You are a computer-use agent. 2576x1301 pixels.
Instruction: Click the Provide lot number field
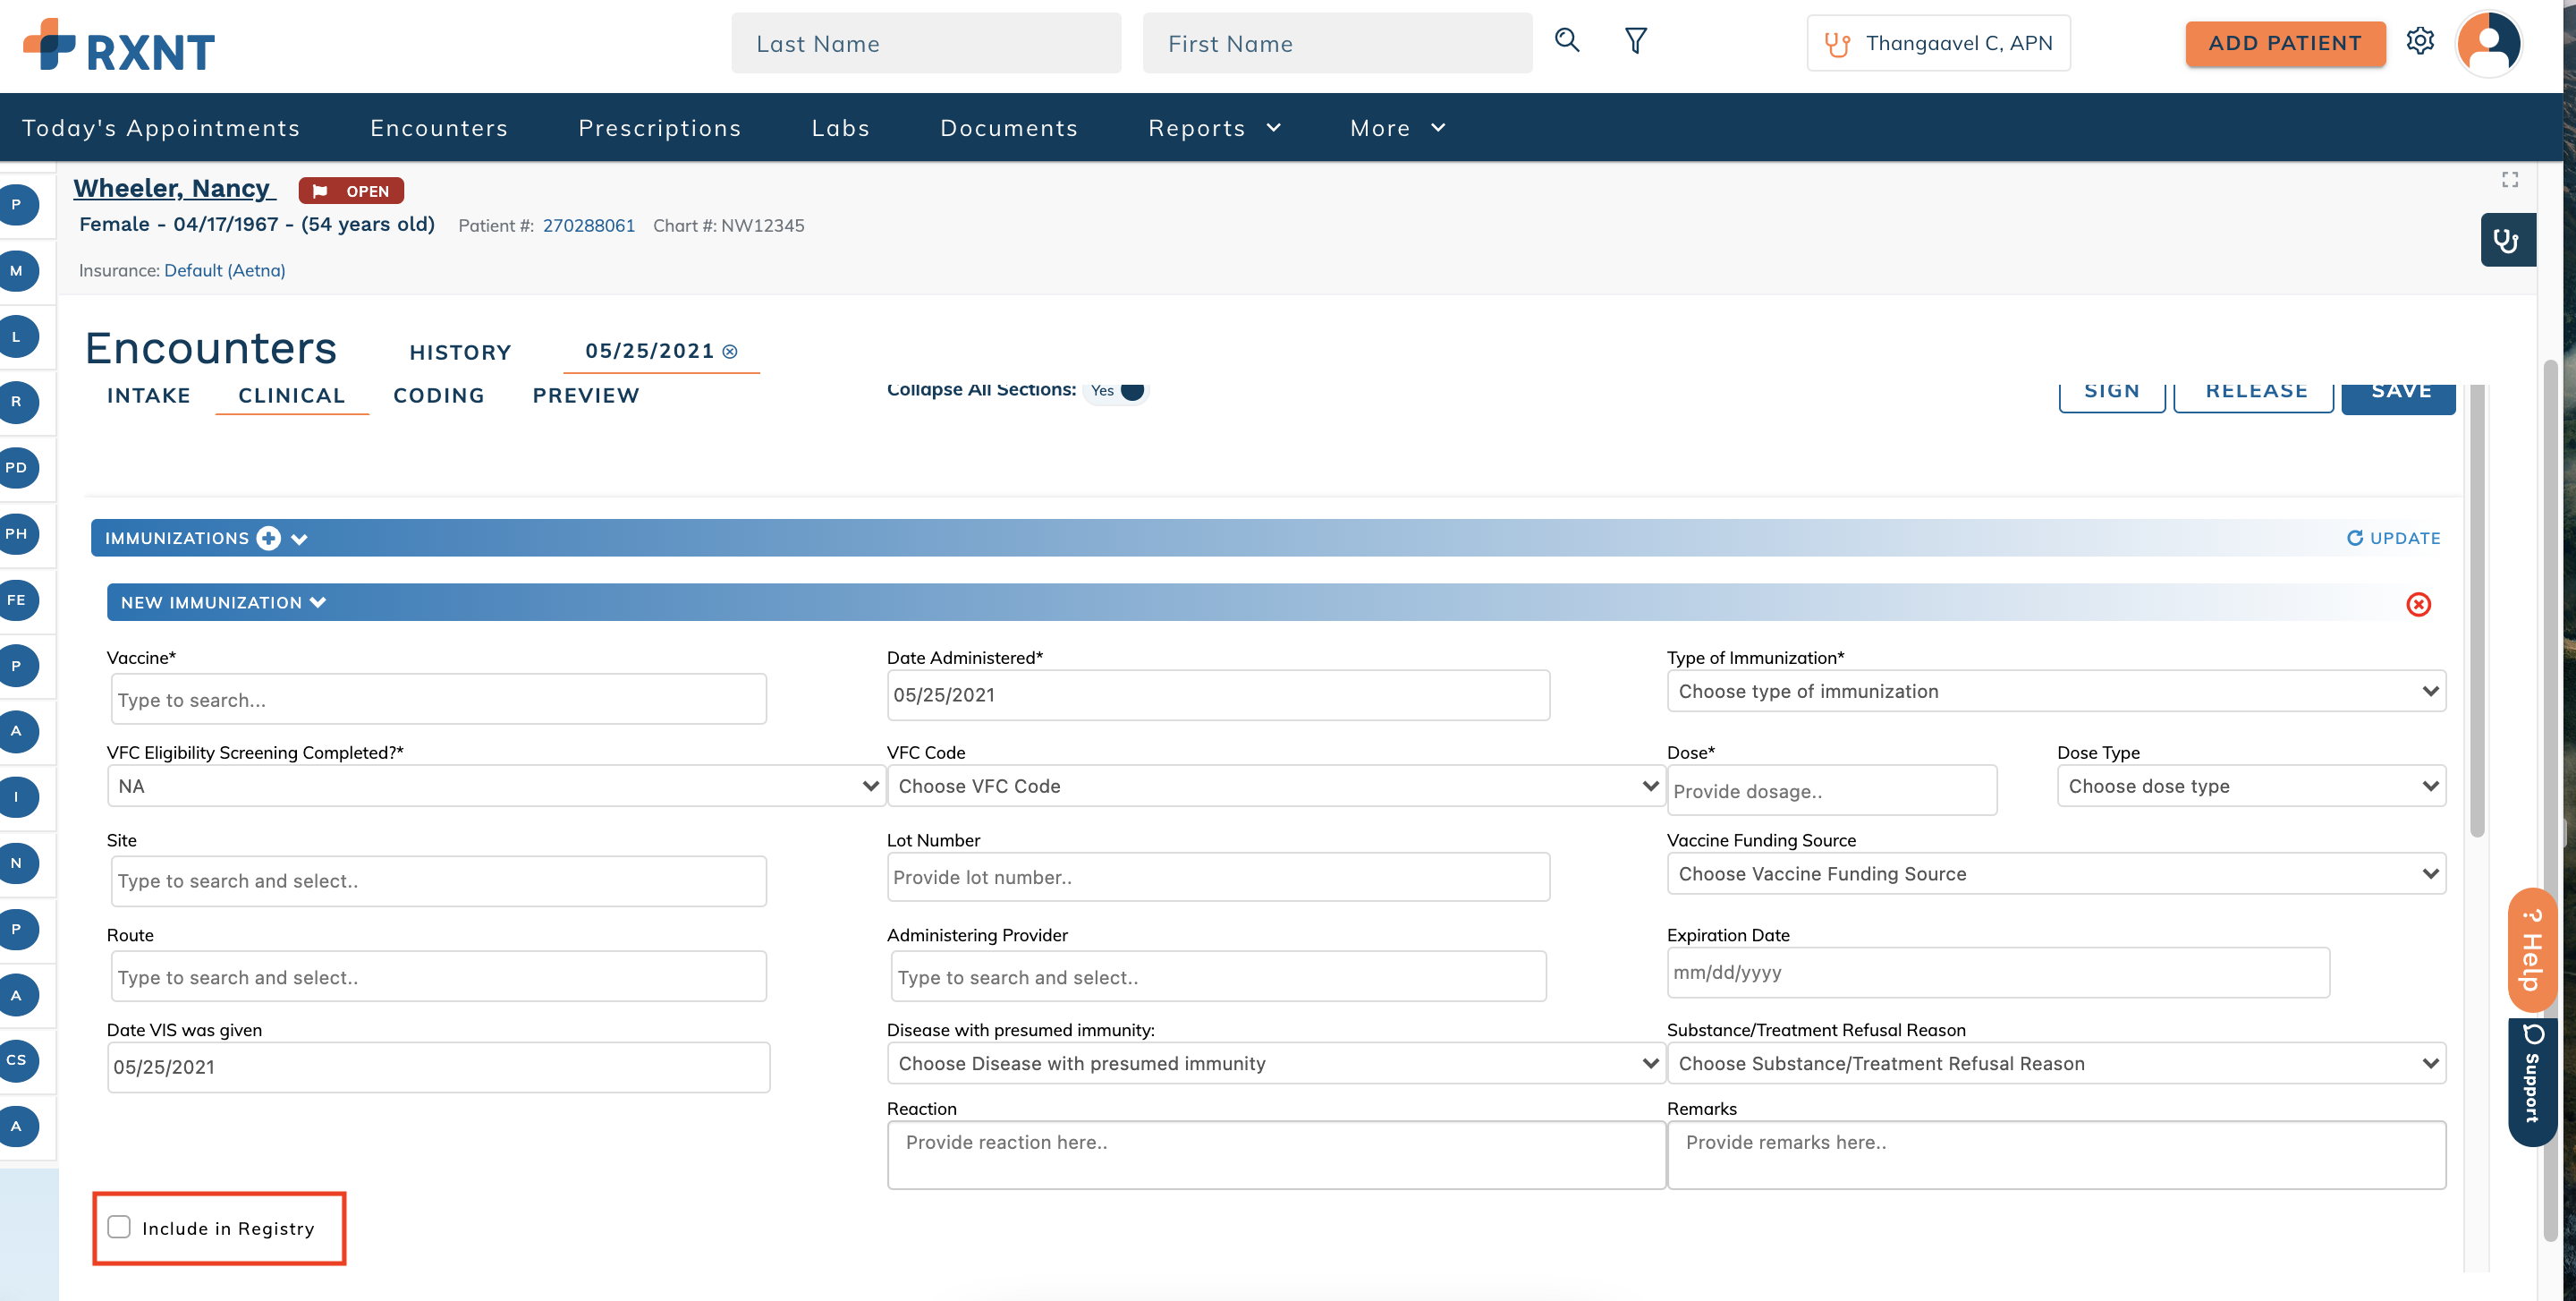1218,877
